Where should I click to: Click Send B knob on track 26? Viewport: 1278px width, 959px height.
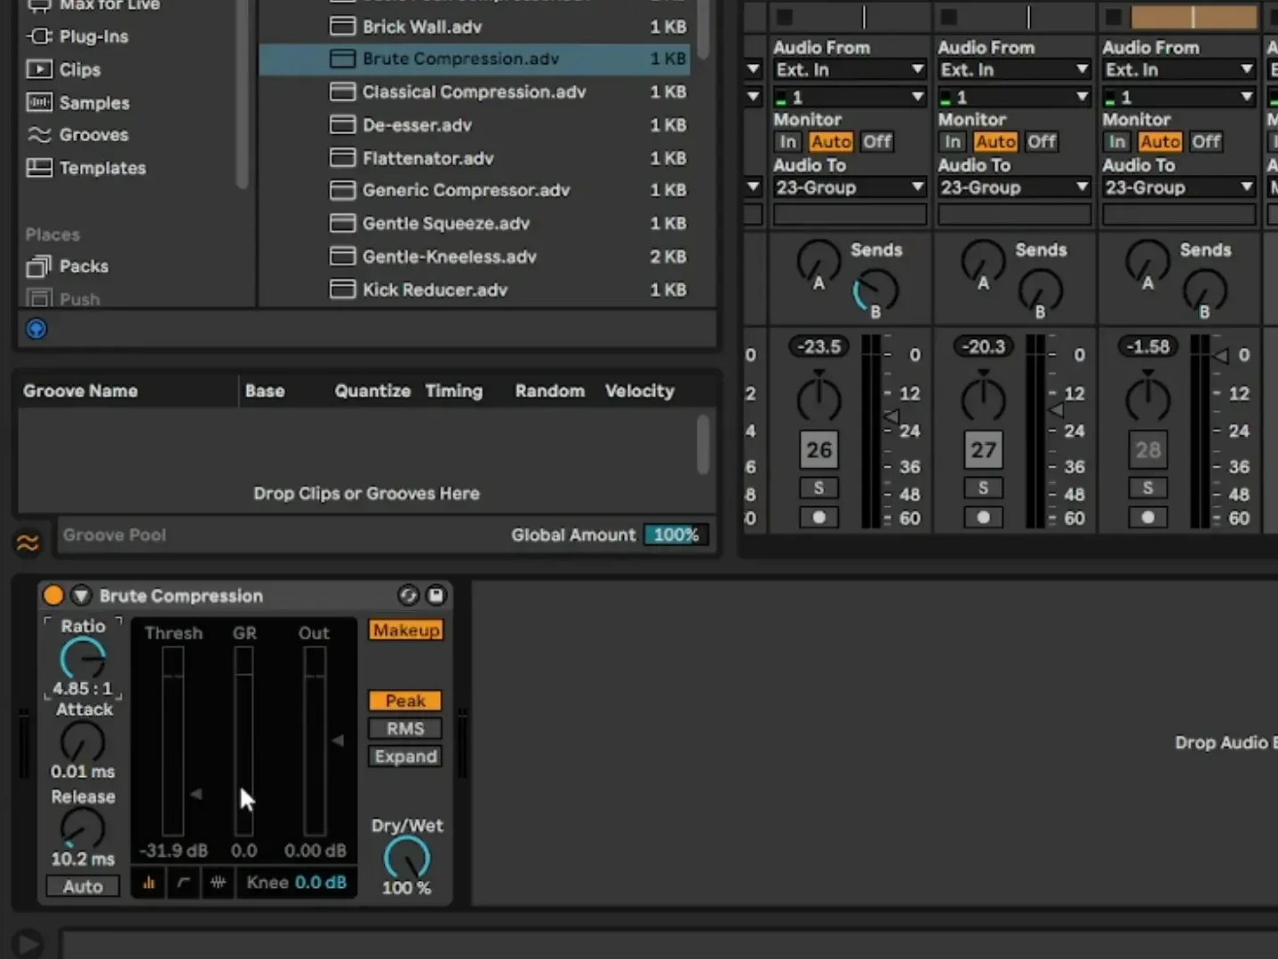coord(875,292)
